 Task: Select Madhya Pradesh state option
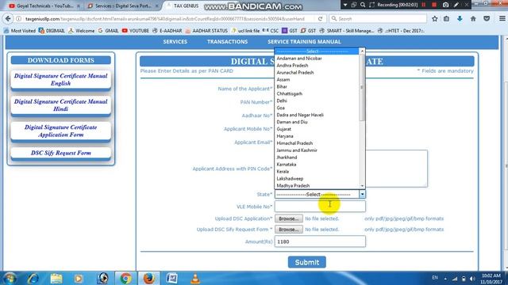pos(317,186)
